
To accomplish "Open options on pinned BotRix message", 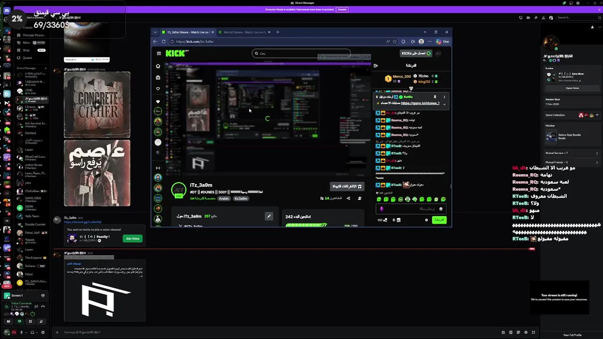I will click(444, 97).
